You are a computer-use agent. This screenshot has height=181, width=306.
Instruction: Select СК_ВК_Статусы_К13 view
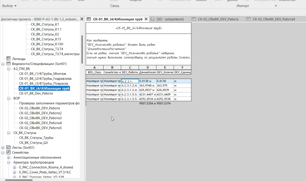tap(46, 39)
